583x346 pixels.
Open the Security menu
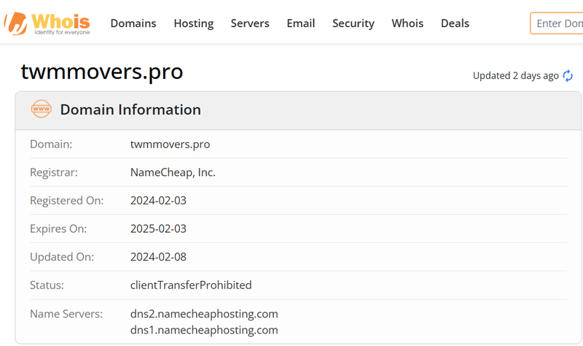pyautogui.click(x=353, y=23)
